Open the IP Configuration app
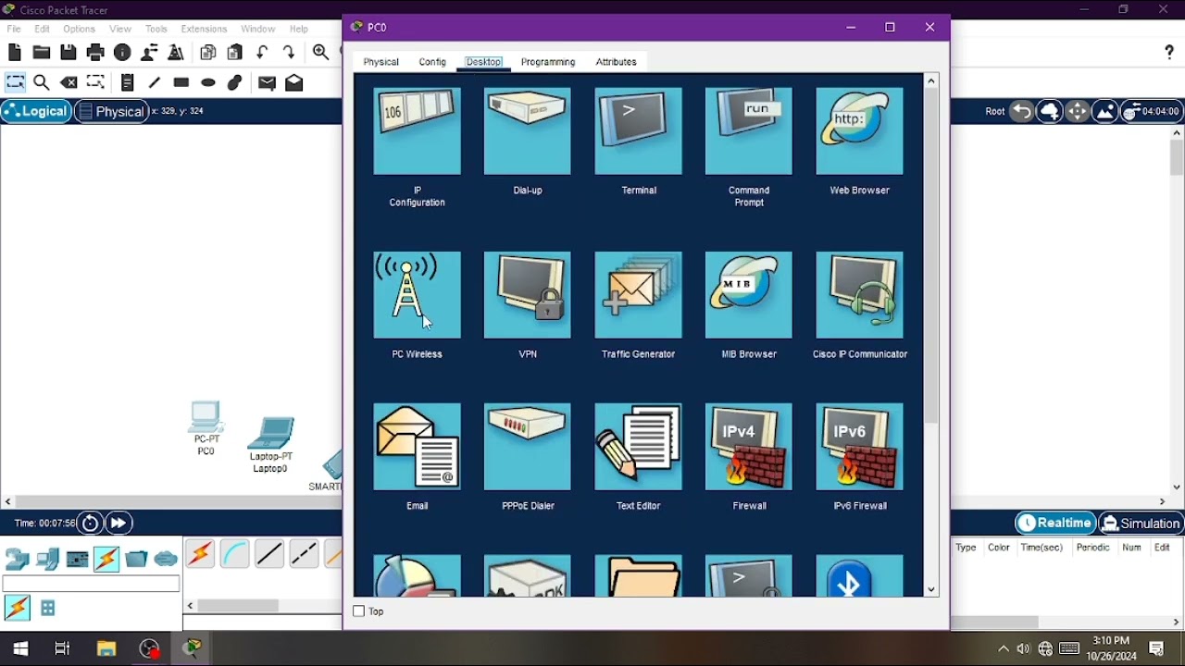 click(417, 131)
